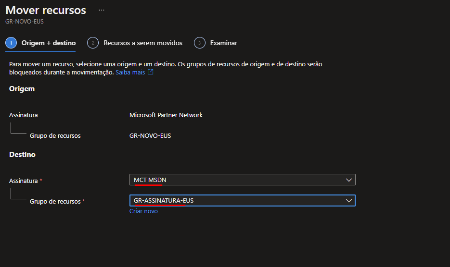This screenshot has width=450, height=267.
Task: Click the Criar novo link
Action: [x=143, y=211]
